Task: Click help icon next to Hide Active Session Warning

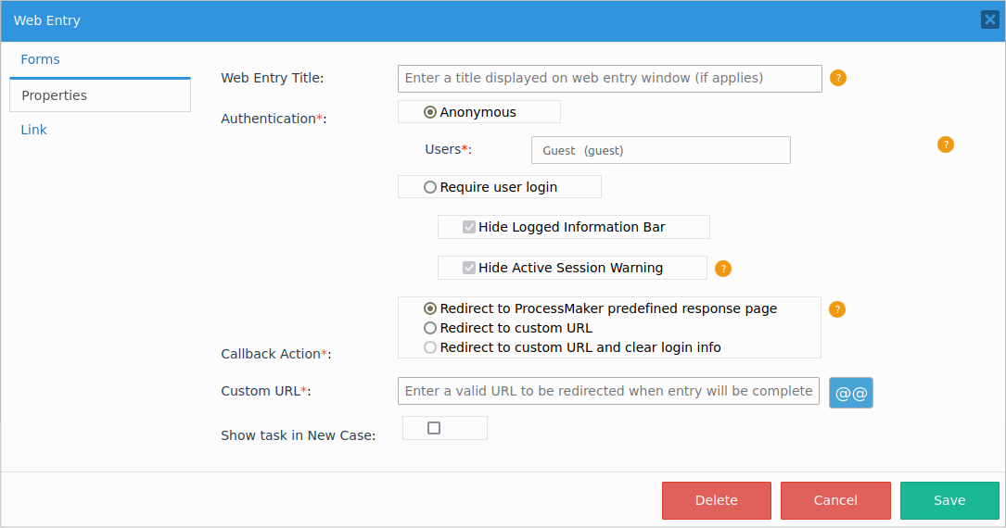Action: click(x=723, y=269)
